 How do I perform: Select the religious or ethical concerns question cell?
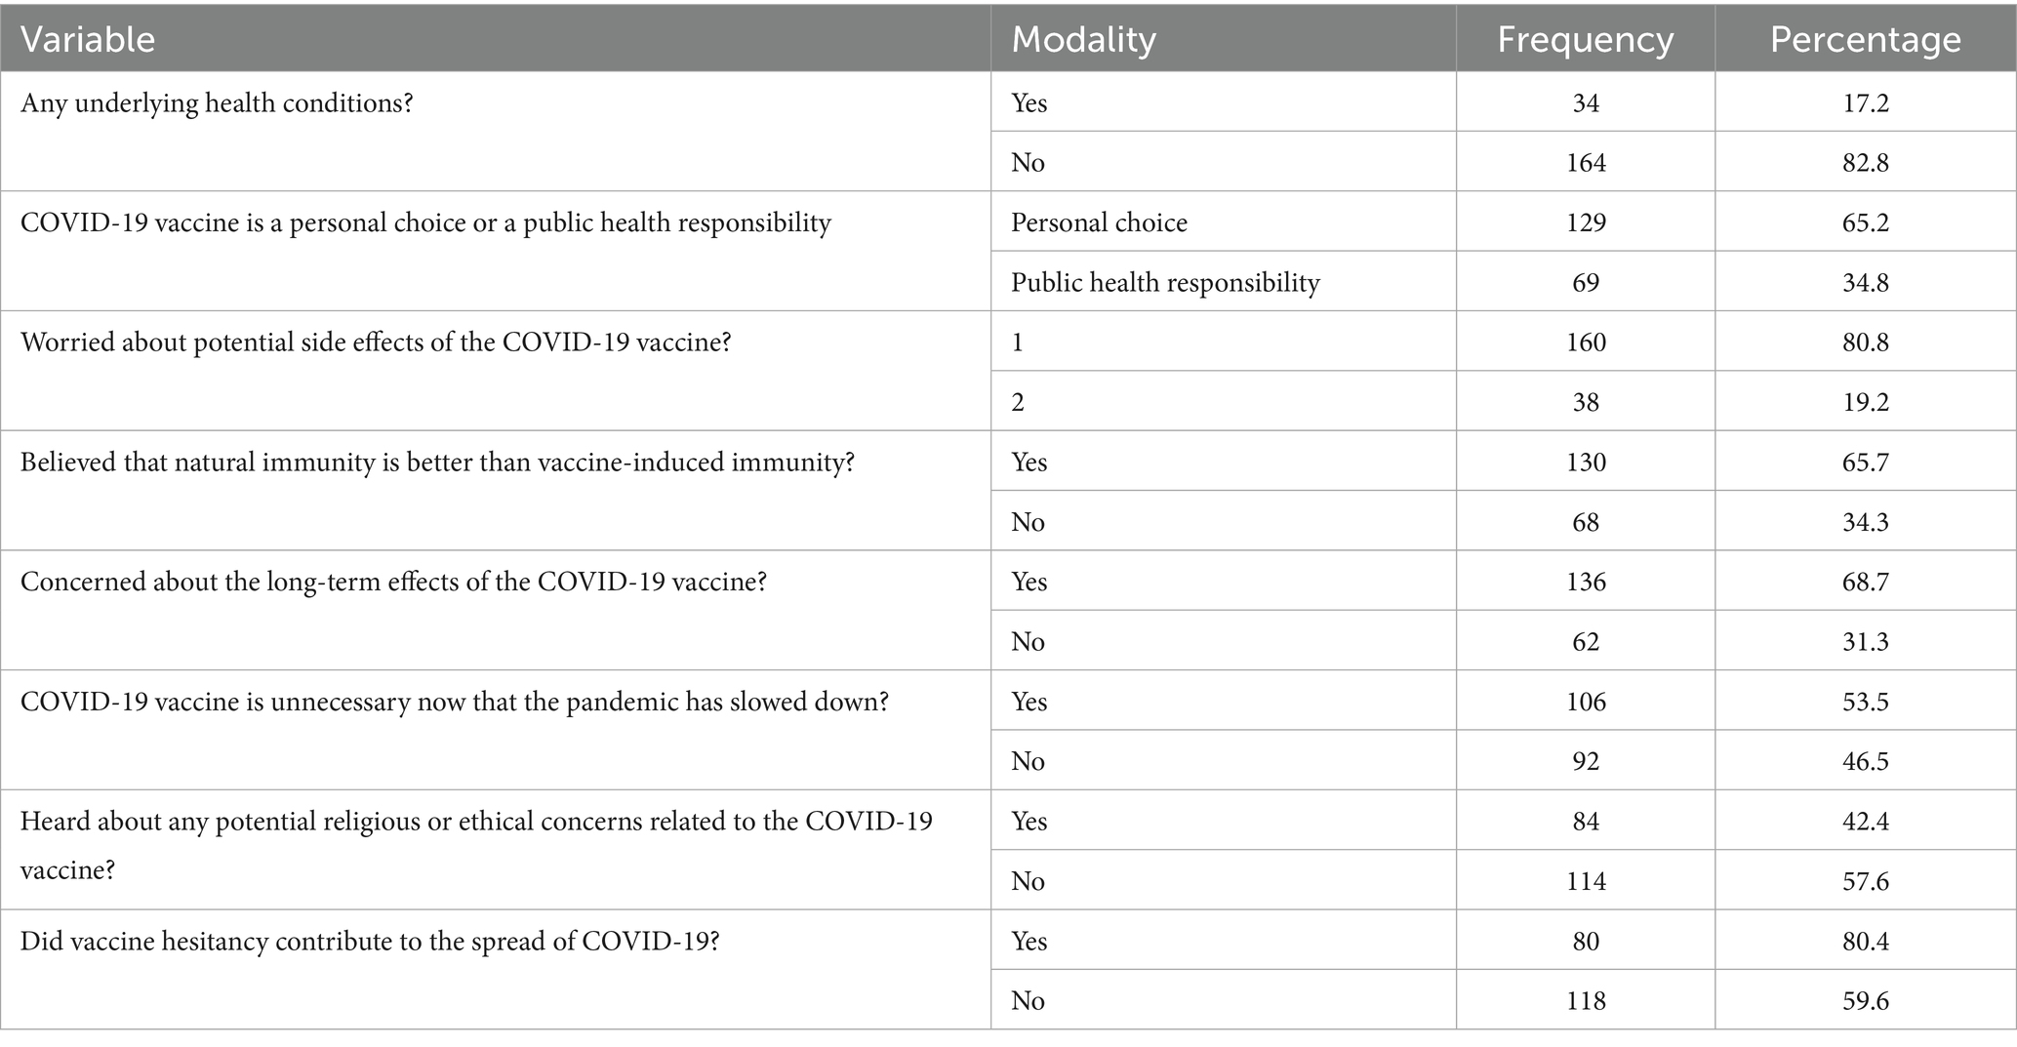click(476, 844)
